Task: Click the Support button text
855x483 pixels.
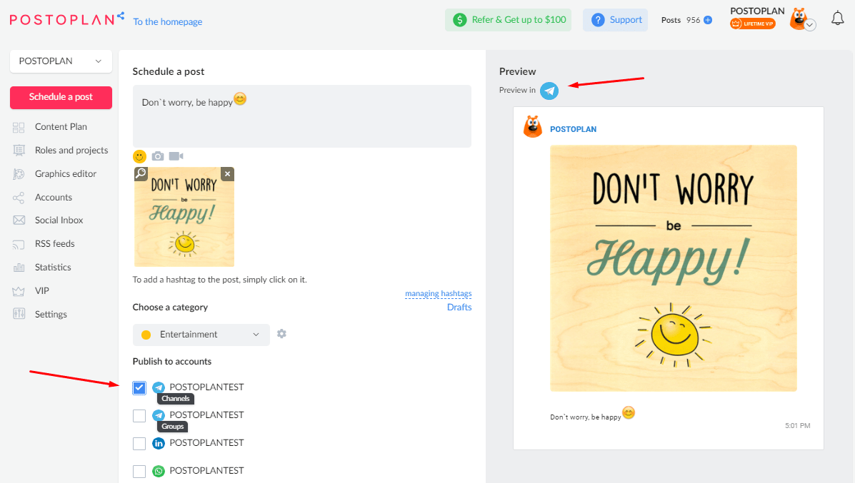Action: [x=626, y=19]
